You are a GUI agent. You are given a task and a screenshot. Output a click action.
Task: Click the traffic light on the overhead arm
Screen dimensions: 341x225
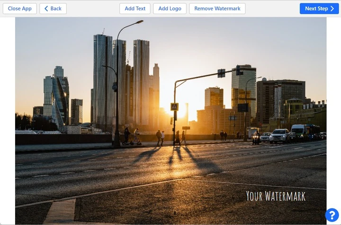[221, 73]
